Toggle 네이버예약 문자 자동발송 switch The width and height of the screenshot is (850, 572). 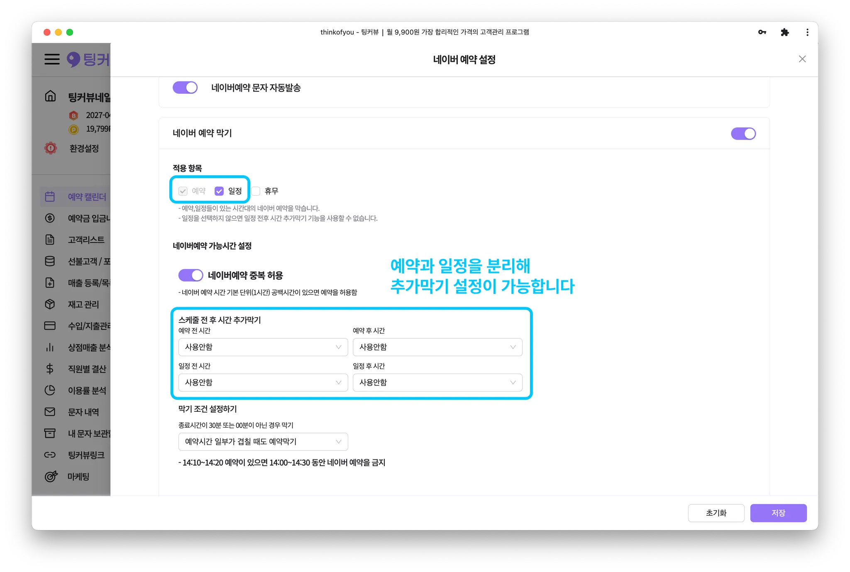click(x=185, y=88)
